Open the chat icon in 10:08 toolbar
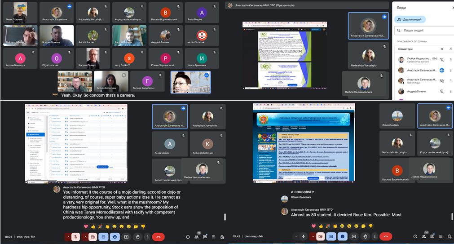The height and width of the screenshot is (244, 454). 205,236
